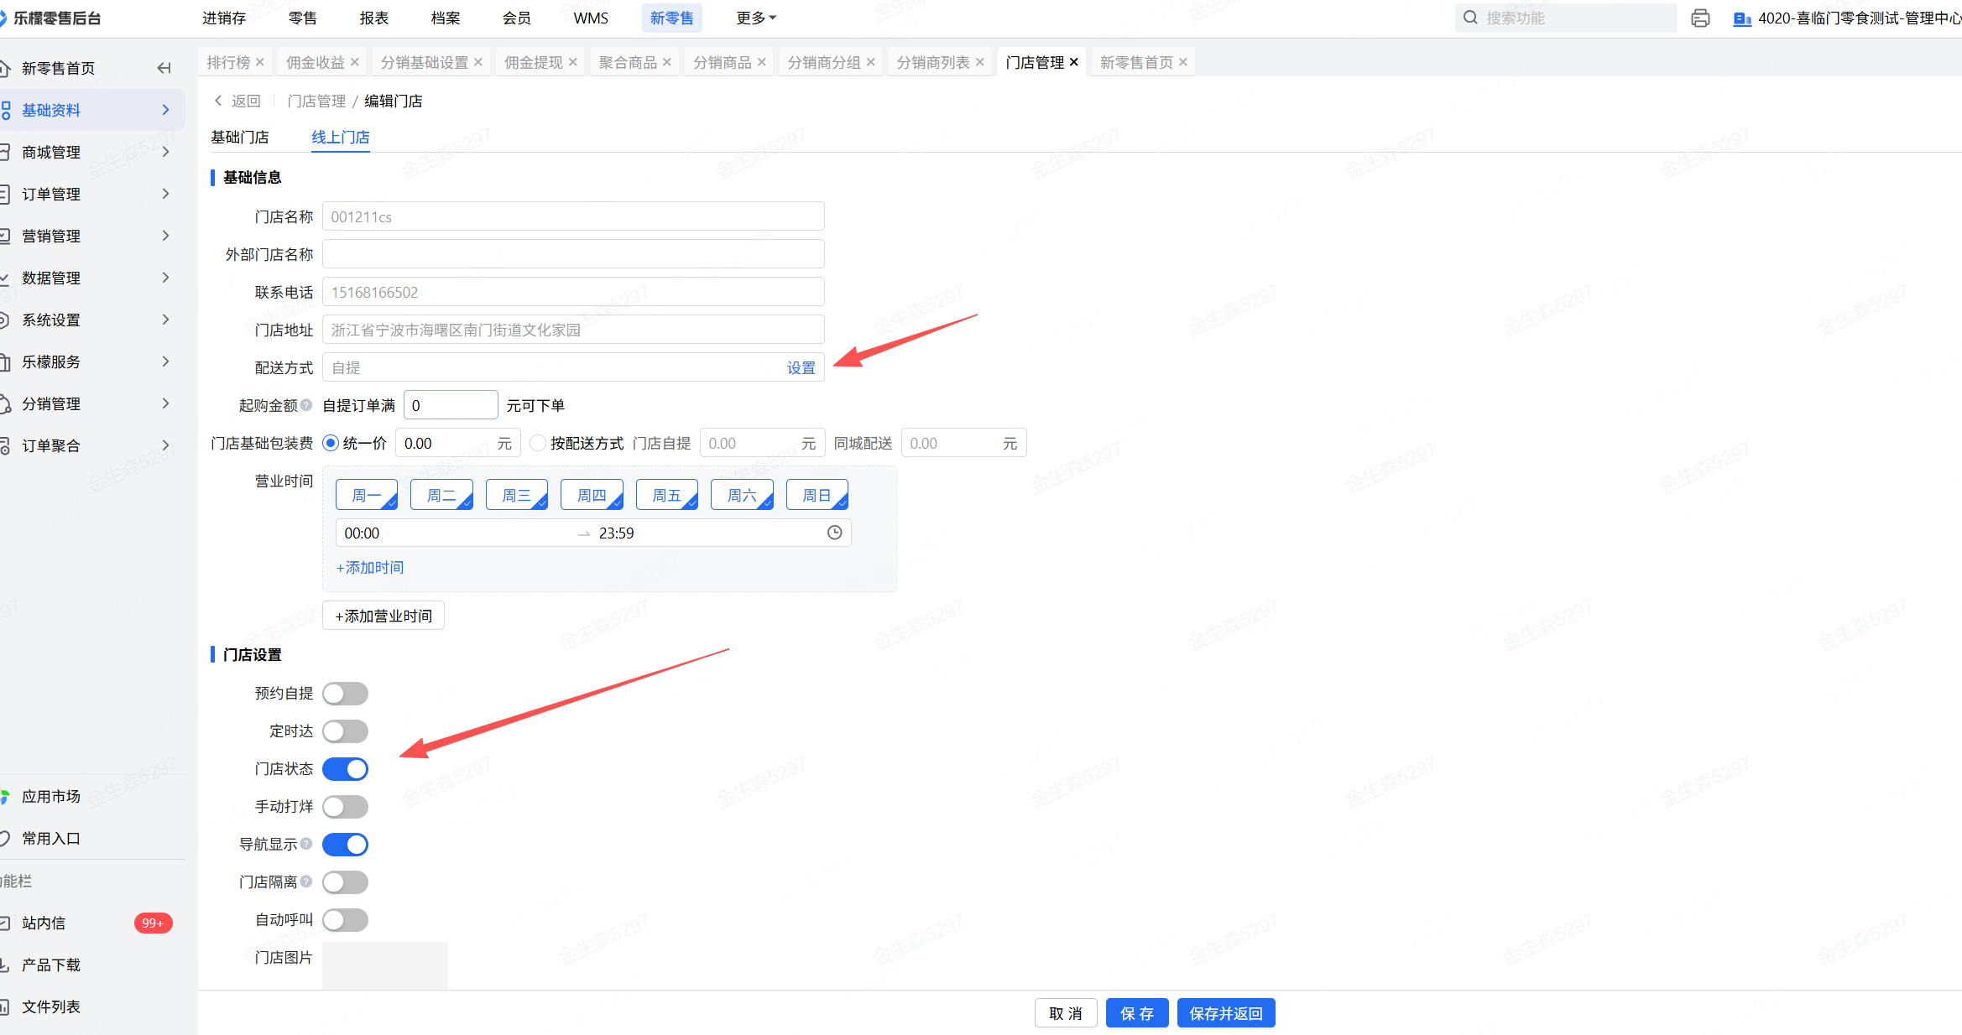Click the printer icon in top bar

[x=1700, y=18]
